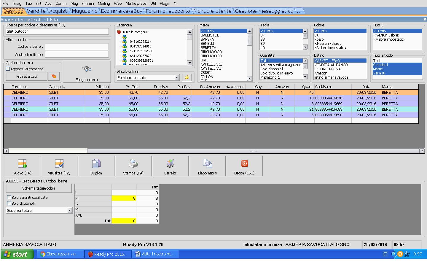The width and height of the screenshot is (427, 267).
Task: Click the Cod.Barre column header
Action: (333, 87)
